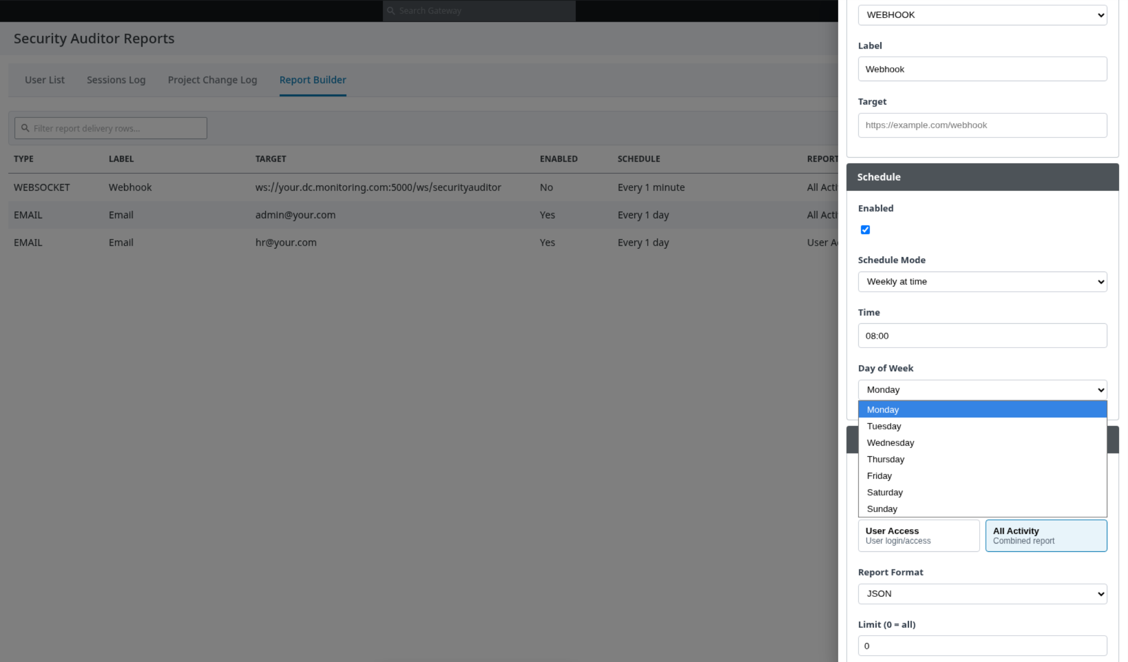Click the Time field showing 08:00

click(x=982, y=336)
